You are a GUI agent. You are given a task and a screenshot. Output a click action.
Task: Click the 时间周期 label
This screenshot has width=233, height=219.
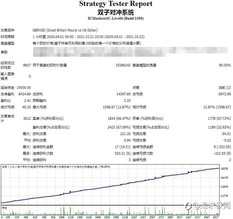point(7,37)
